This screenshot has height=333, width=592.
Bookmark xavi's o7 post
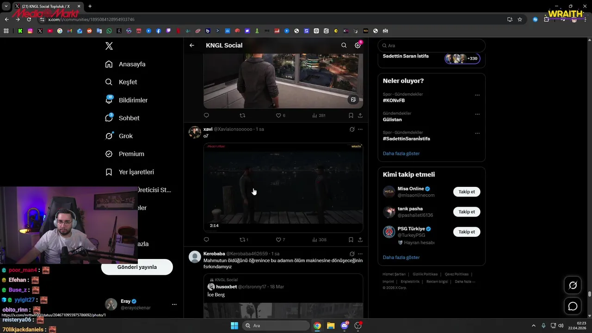351,240
